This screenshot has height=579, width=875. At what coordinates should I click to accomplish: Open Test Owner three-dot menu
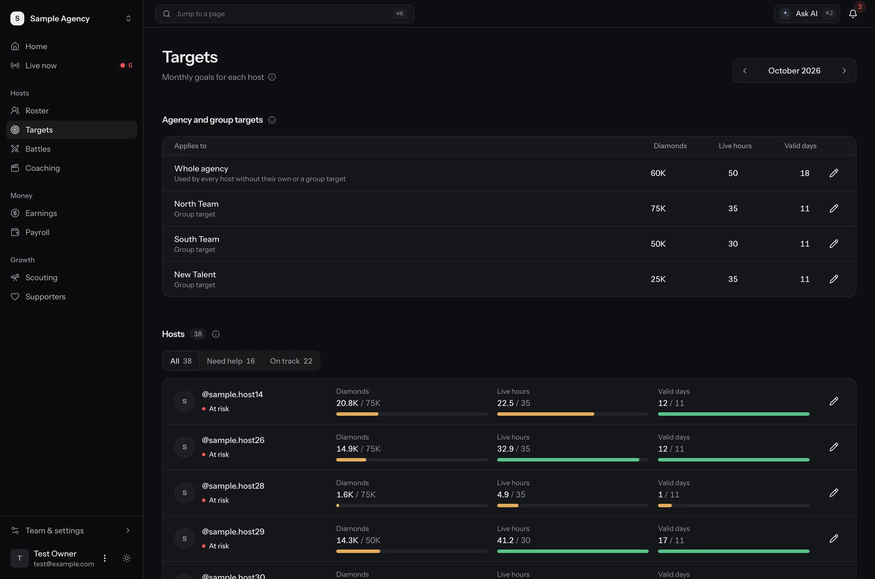tap(105, 558)
